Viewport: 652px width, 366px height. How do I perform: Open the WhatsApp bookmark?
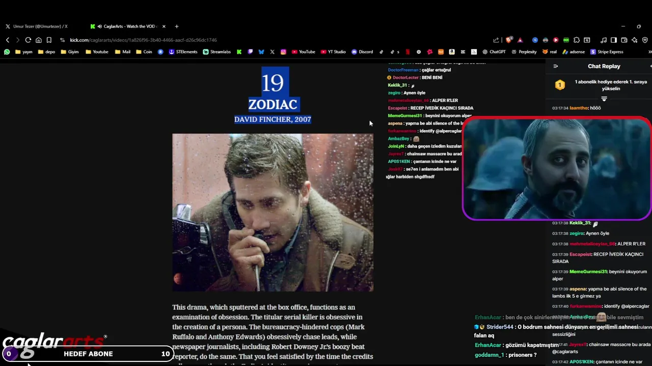click(7, 52)
